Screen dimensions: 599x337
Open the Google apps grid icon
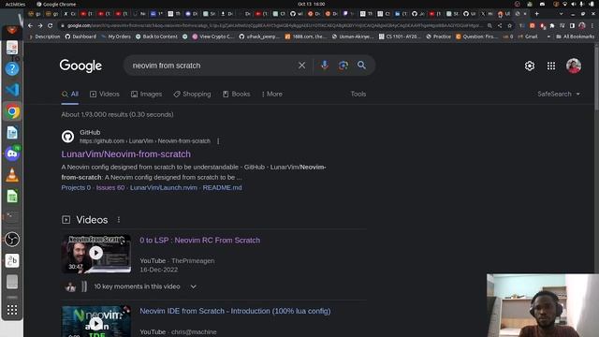point(551,66)
